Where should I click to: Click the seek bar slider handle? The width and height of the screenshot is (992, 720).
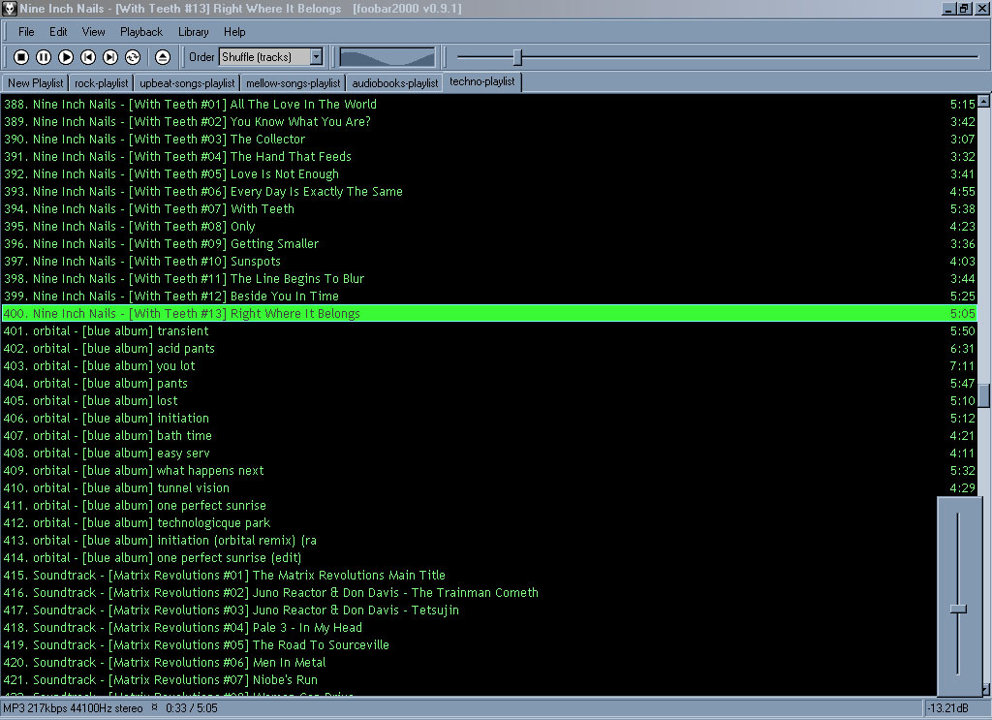[x=517, y=57]
